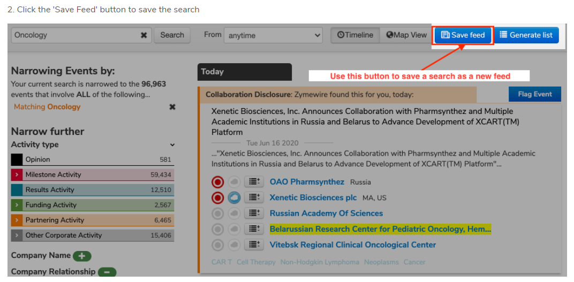Collapse the Activity type section chevron
Screen dimensions: 574x282
coord(172,145)
